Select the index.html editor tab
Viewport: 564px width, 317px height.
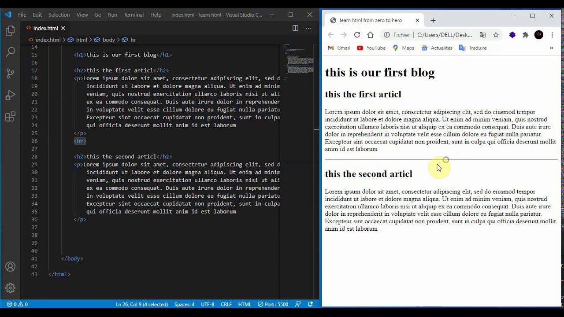click(x=45, y=28)
